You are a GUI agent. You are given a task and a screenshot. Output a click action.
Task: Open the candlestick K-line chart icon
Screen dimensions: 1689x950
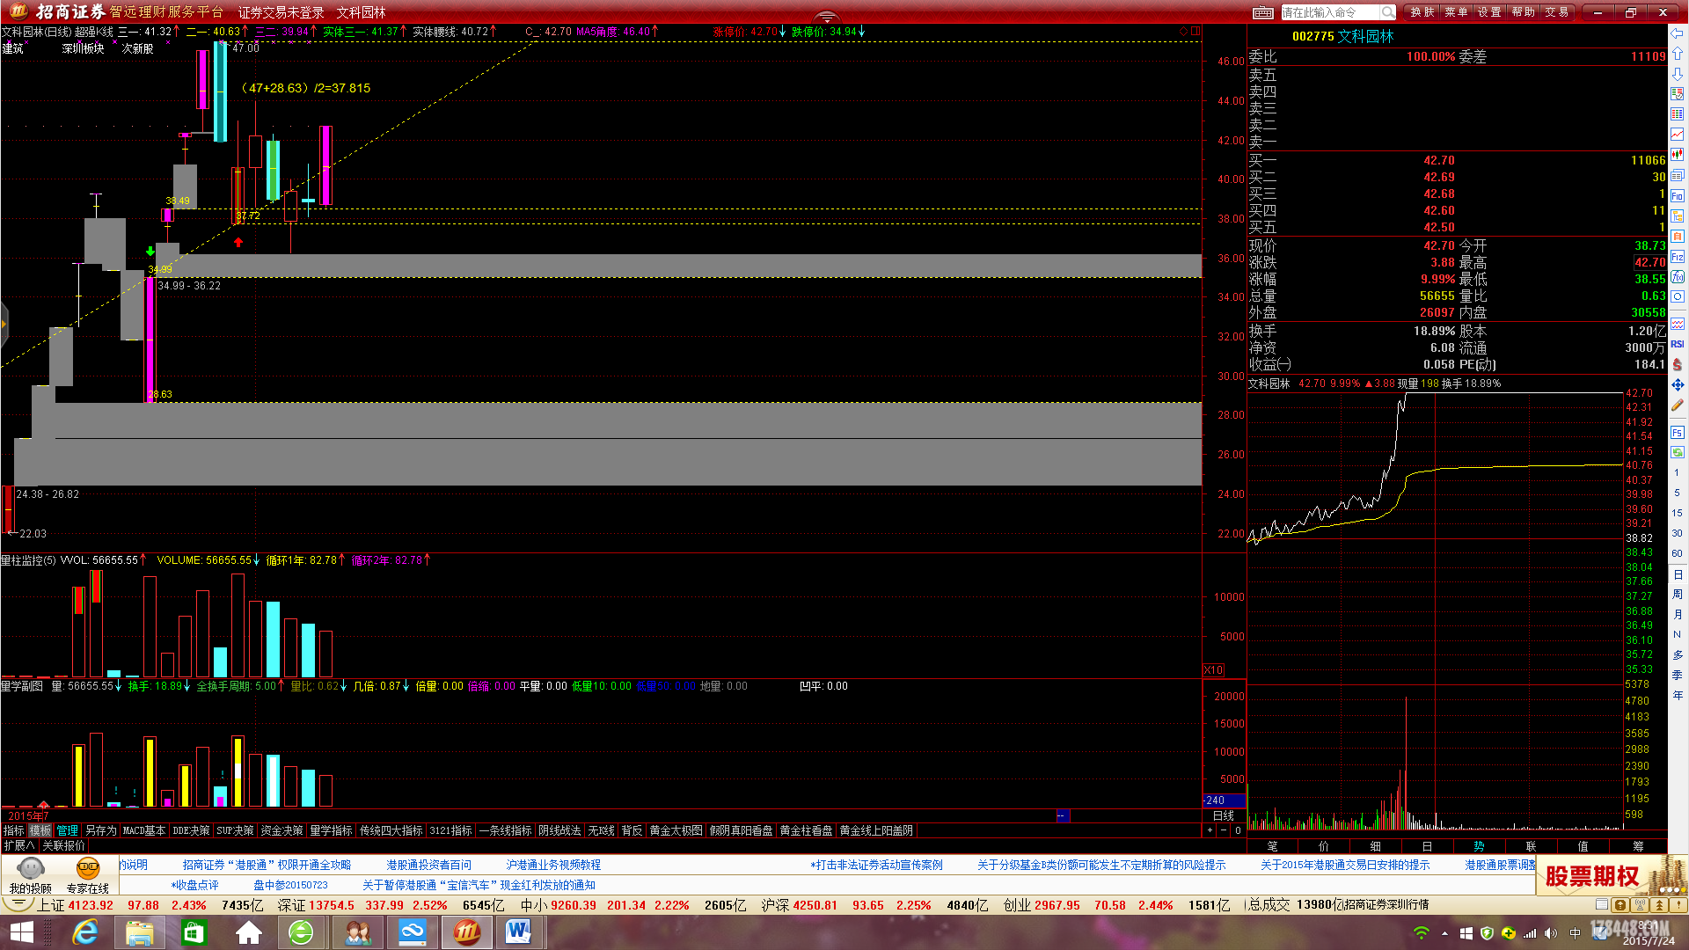(1678, 155)
